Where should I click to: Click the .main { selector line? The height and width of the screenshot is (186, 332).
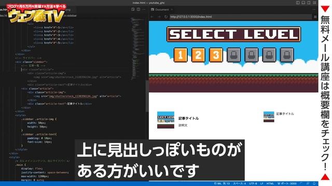(x=20, y=165)
